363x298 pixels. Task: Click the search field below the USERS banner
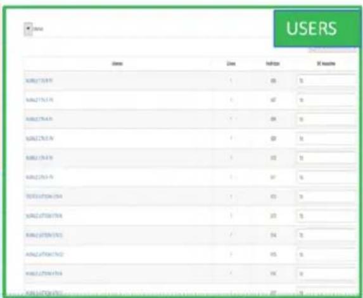(332, 50)
